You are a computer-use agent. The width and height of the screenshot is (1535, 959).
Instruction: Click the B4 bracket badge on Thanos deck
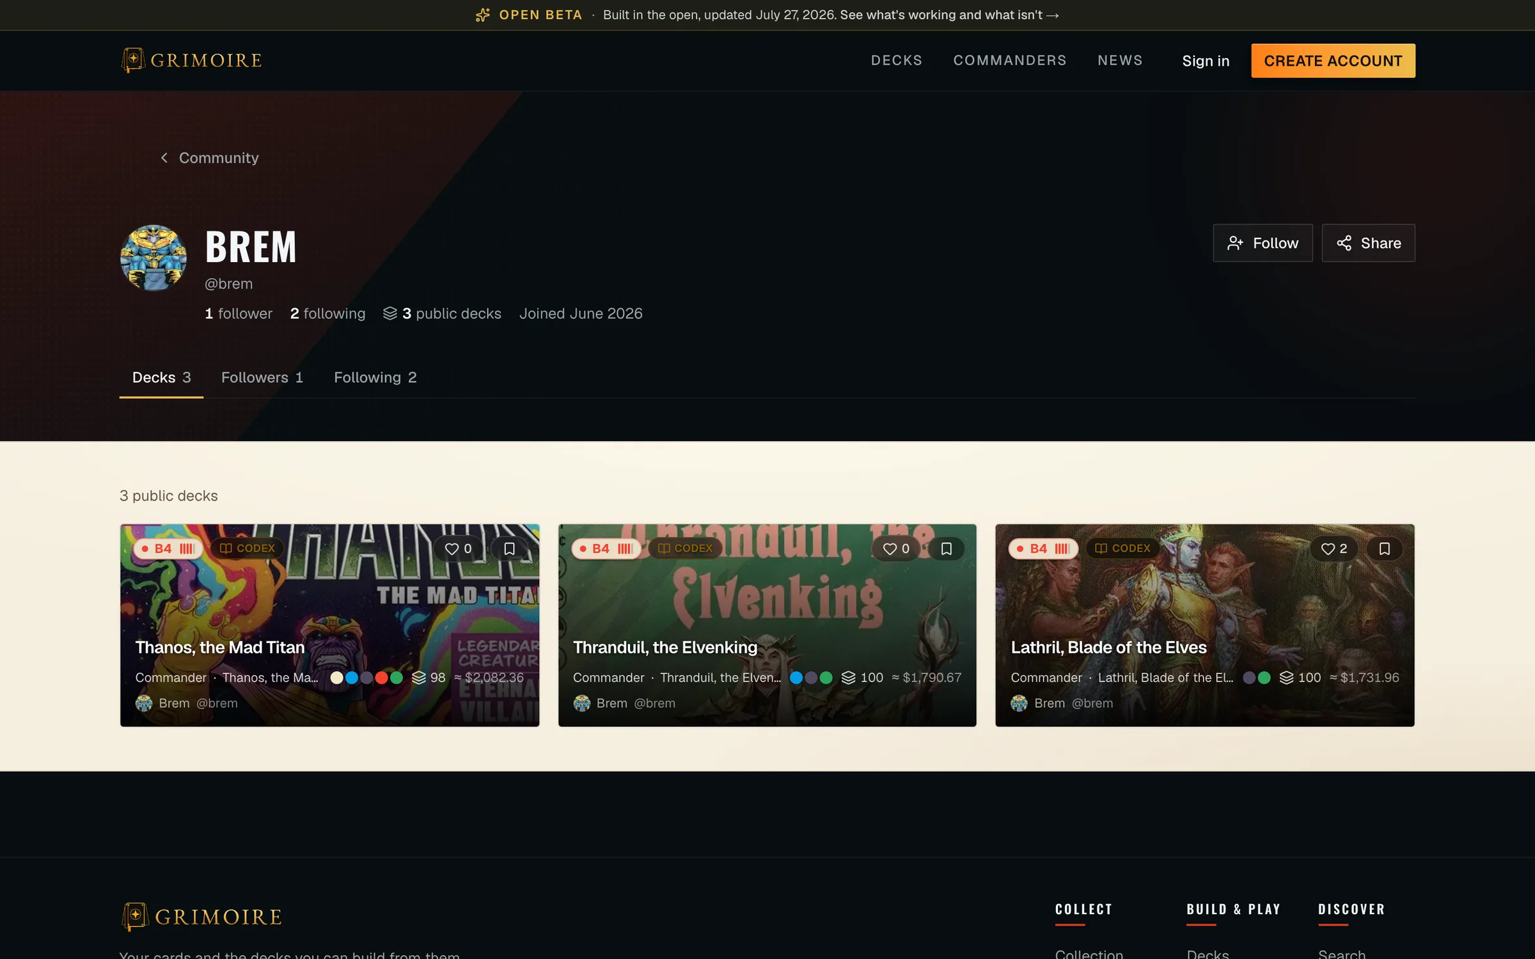tap(168, 549)
